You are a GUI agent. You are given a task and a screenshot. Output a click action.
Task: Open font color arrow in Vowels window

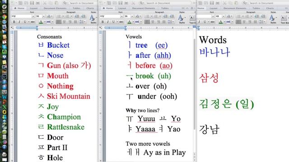click(x=134, y=22)
